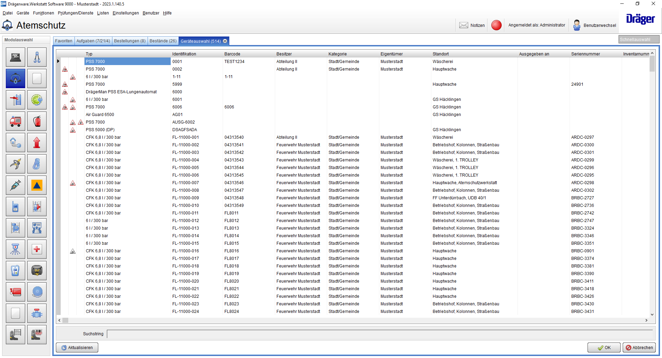Image resolution: width=662 pixels, height=358 pixels.
Task: Switch to the Aufgaben (7/21/4) tab
Action: point(93,41)
